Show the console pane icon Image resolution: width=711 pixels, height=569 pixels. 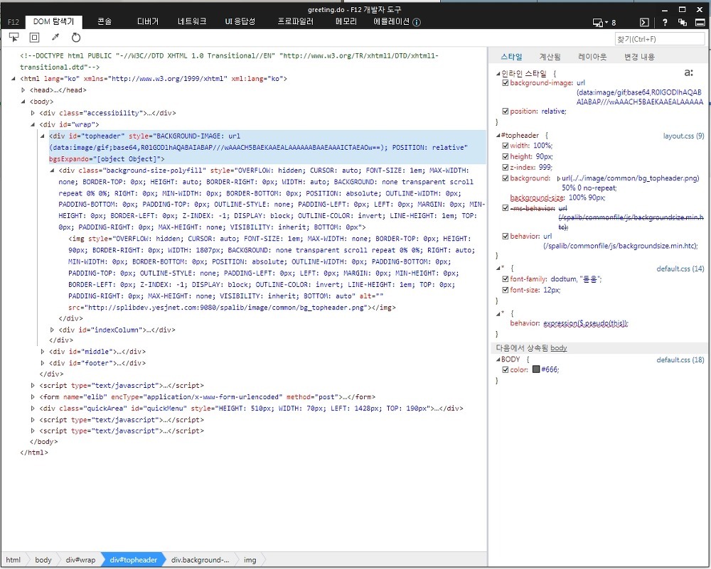tap(644, 22)
